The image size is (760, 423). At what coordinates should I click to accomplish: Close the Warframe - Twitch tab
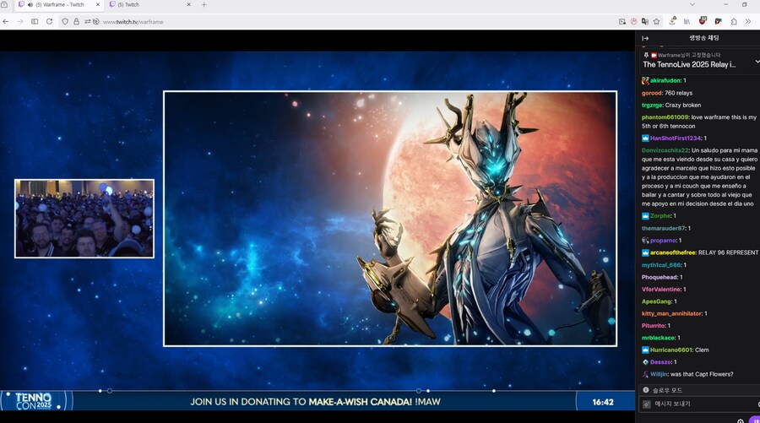pos(97,5)
